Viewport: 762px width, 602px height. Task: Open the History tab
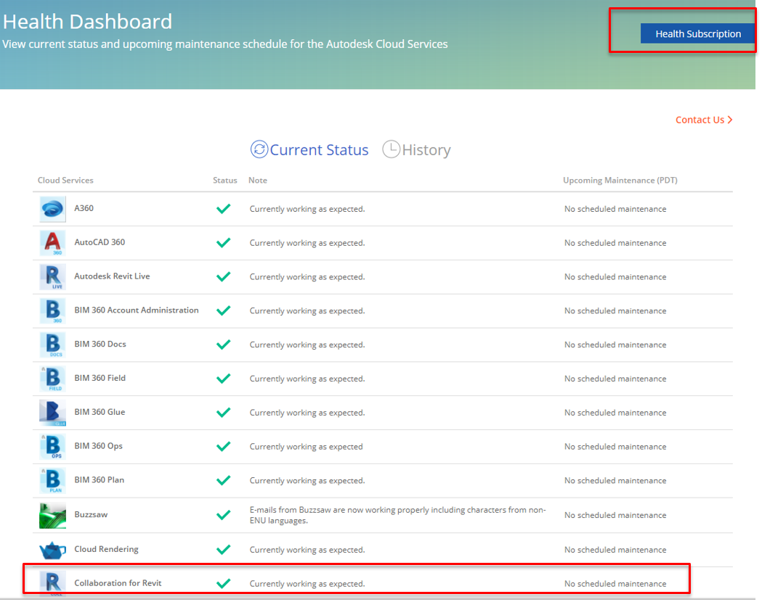click(x=417, y=150)
